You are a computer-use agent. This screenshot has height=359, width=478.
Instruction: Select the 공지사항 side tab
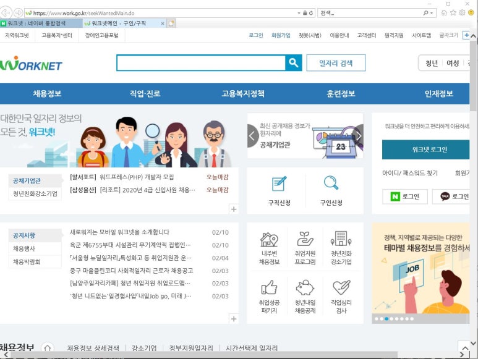(35, 235)
